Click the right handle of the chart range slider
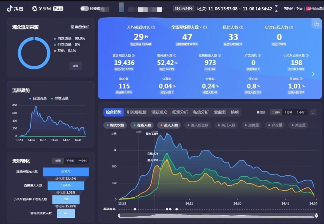324x224 pixels. pos(316,216)
